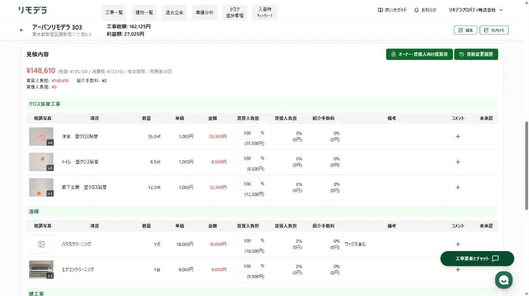
Task: View the 見積変更履歴 history
Action: [476, 54]
